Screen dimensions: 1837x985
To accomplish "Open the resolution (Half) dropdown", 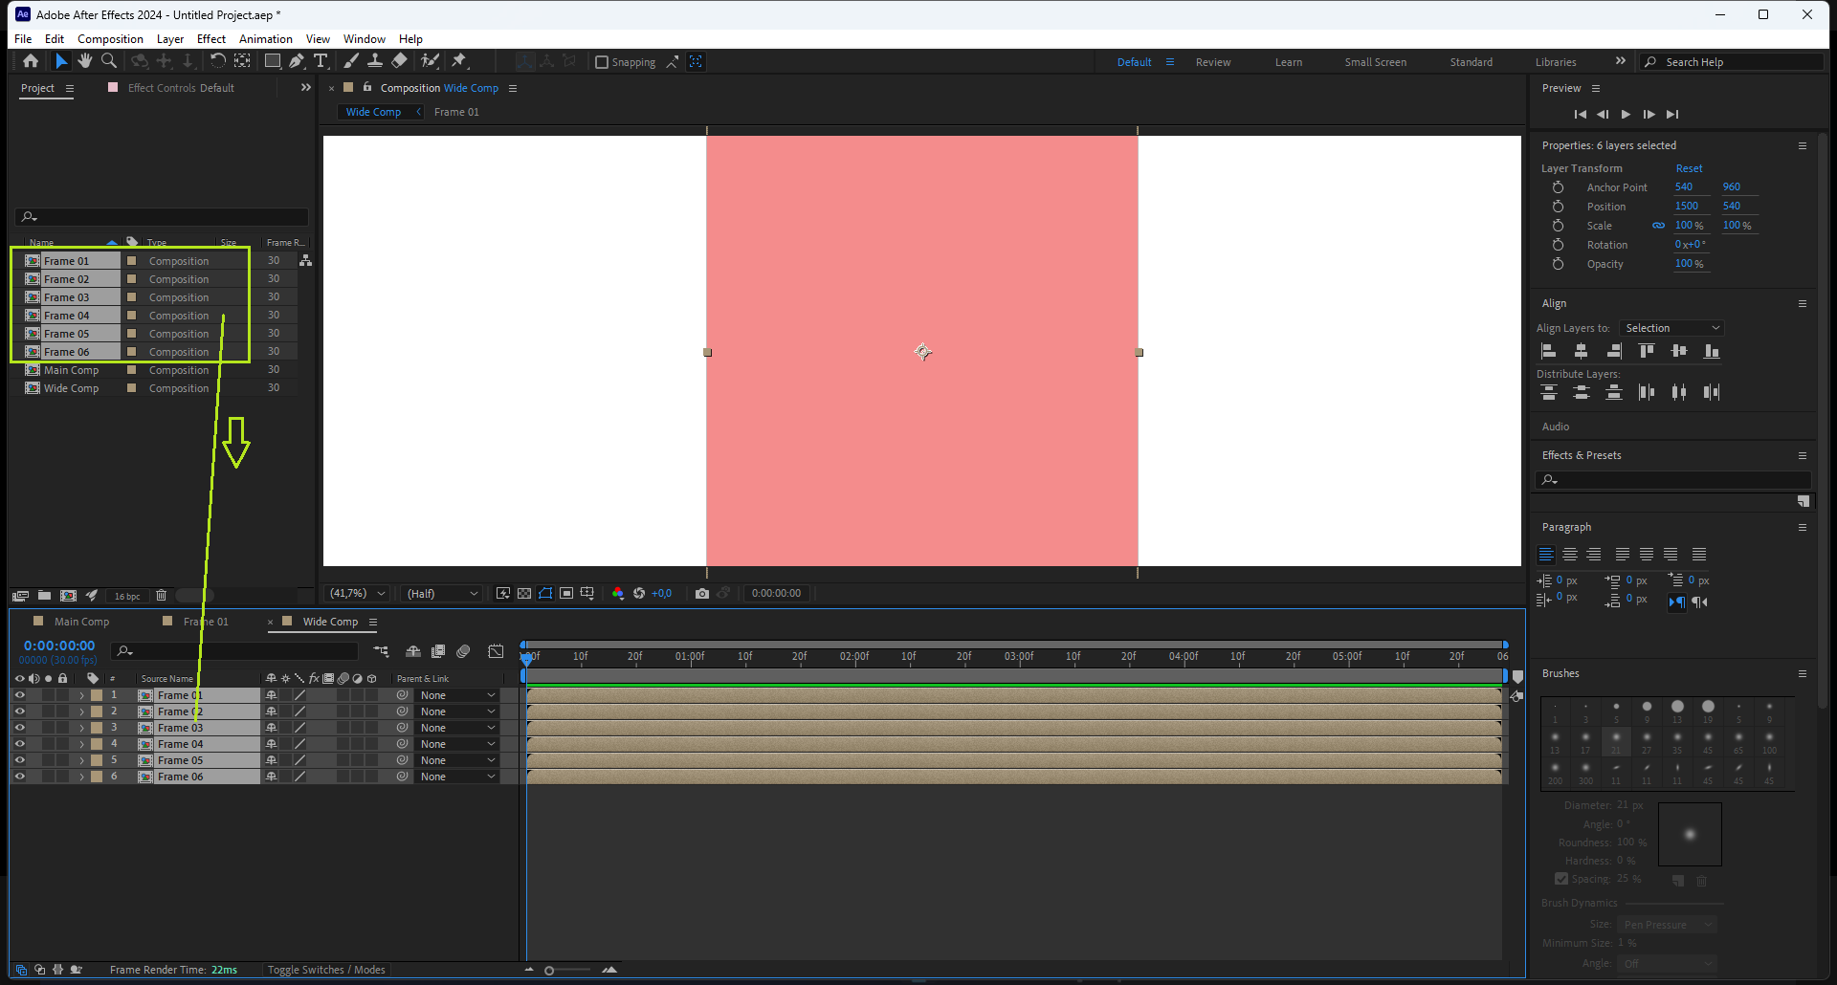I will click(x=442, y=594).
